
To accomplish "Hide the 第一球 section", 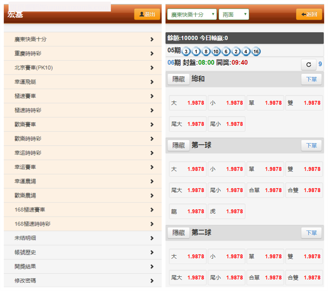I will coord(178,145).
